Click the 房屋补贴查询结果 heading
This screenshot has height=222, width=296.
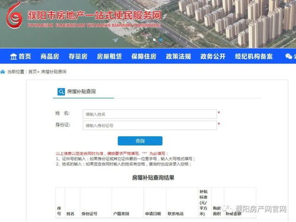153,178
